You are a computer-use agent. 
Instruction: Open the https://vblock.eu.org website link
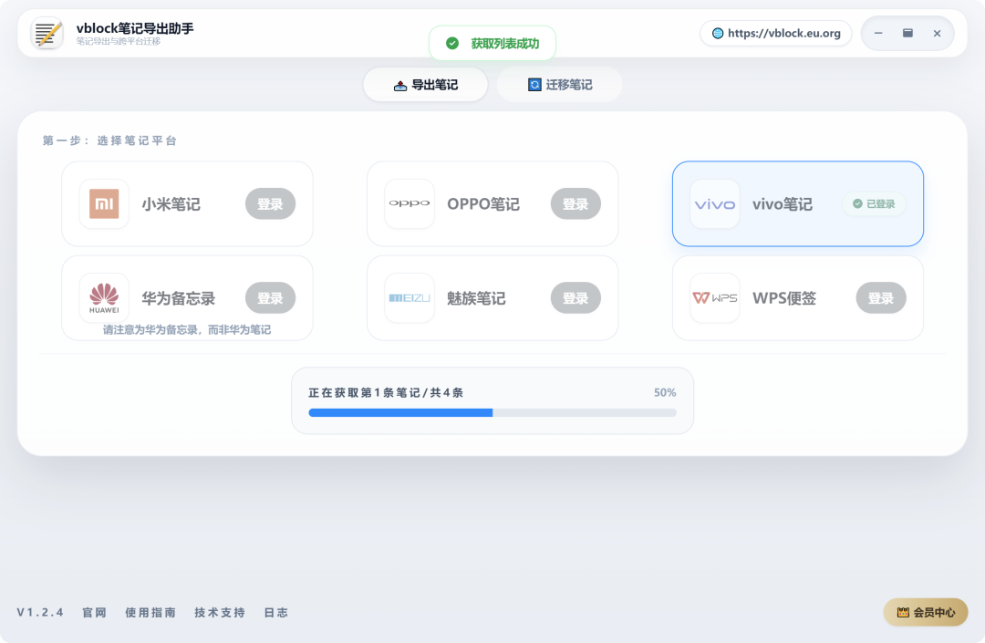(776, 33)
